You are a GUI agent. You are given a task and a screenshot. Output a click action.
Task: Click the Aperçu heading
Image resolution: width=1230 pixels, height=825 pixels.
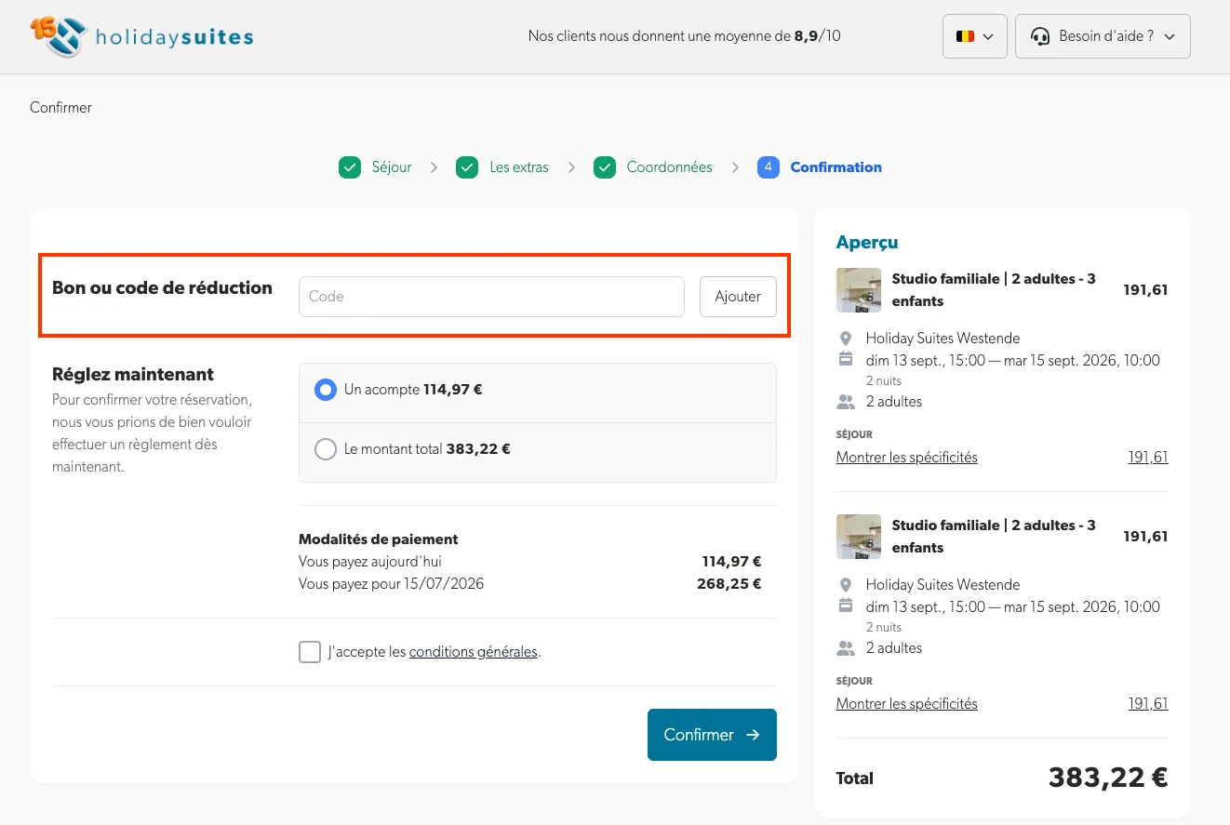(867, 242)
